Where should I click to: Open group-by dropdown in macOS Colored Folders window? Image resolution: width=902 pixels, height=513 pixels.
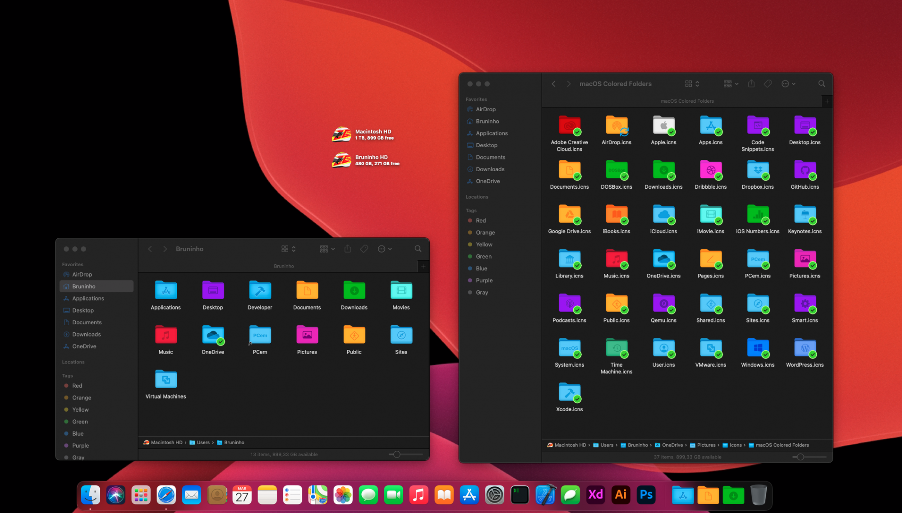[x=731, y=84]
